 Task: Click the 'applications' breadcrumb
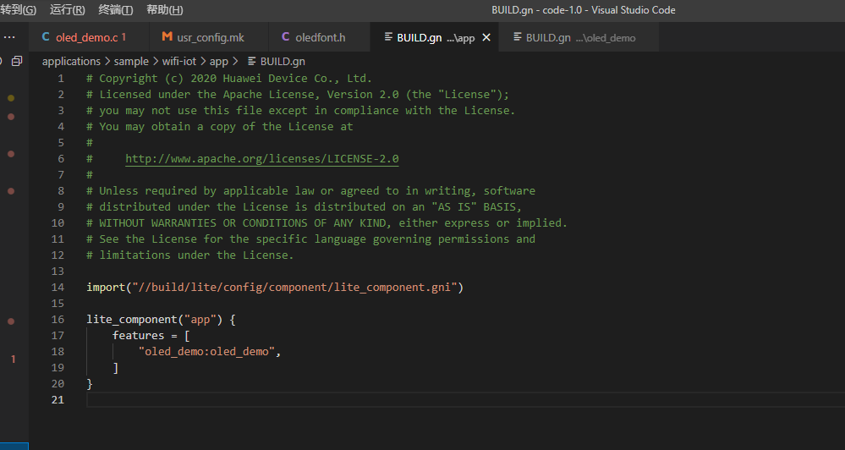point(71,62)
